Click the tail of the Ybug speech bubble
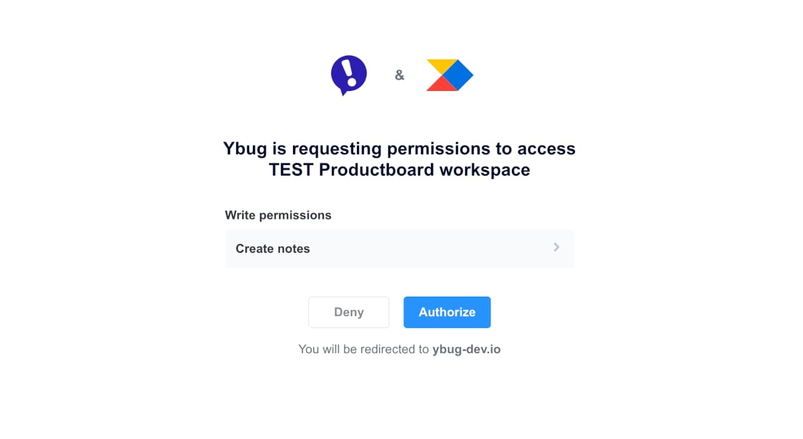803x439 pixels. pyautogui.click(x=343, y=92)
